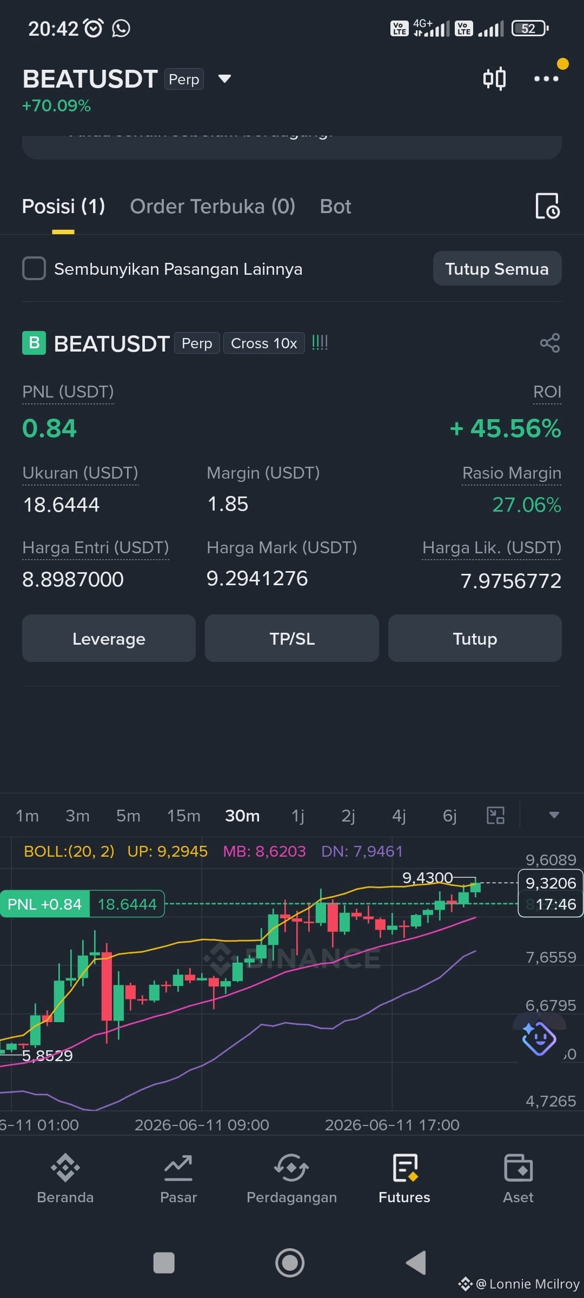Open the chart layout icon
Screen dimensions: 584x1298
tap(495, 815)
